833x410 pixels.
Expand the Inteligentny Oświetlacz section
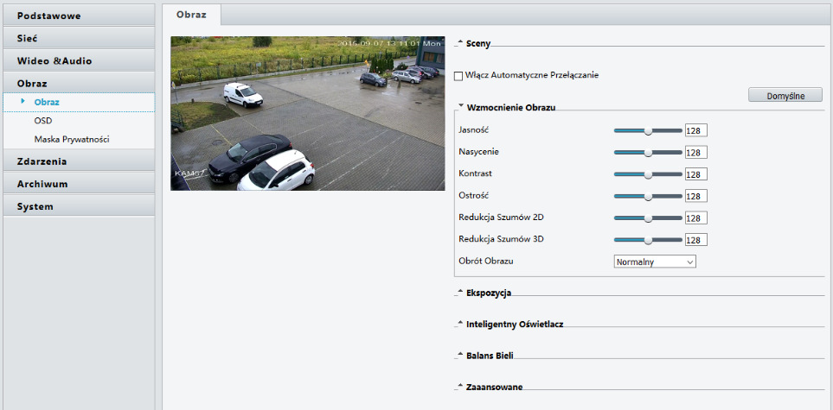pyautogui.click(x=515, y=324)
